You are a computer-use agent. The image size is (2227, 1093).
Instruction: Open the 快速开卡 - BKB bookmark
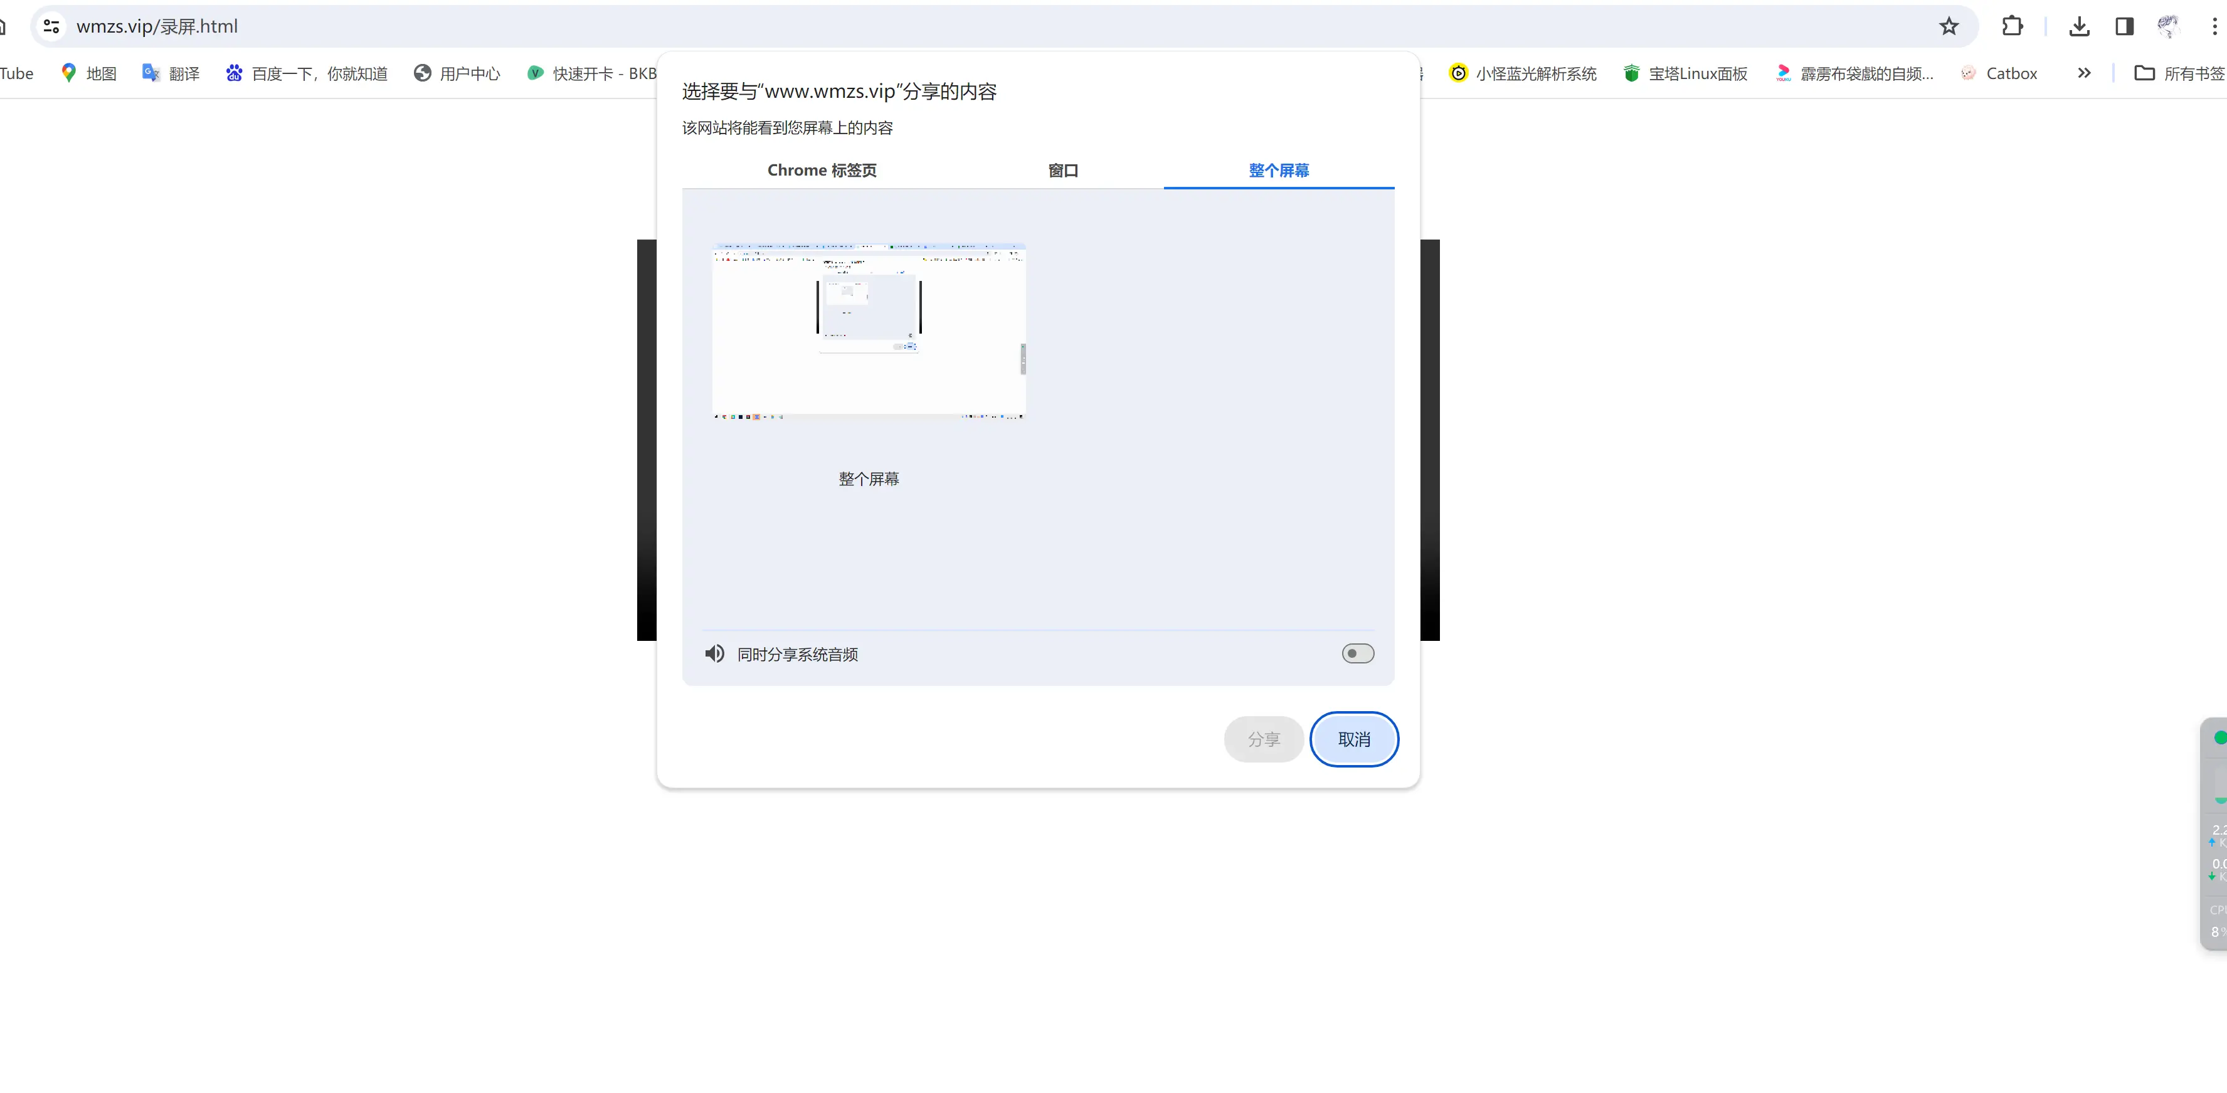coord(591,73)
